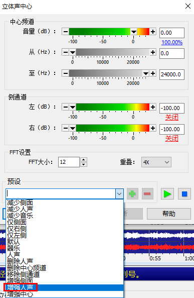Click the 至 (Hz) value field 24000.0
This screenshot has height=298, width=194.
click(172, 74)
